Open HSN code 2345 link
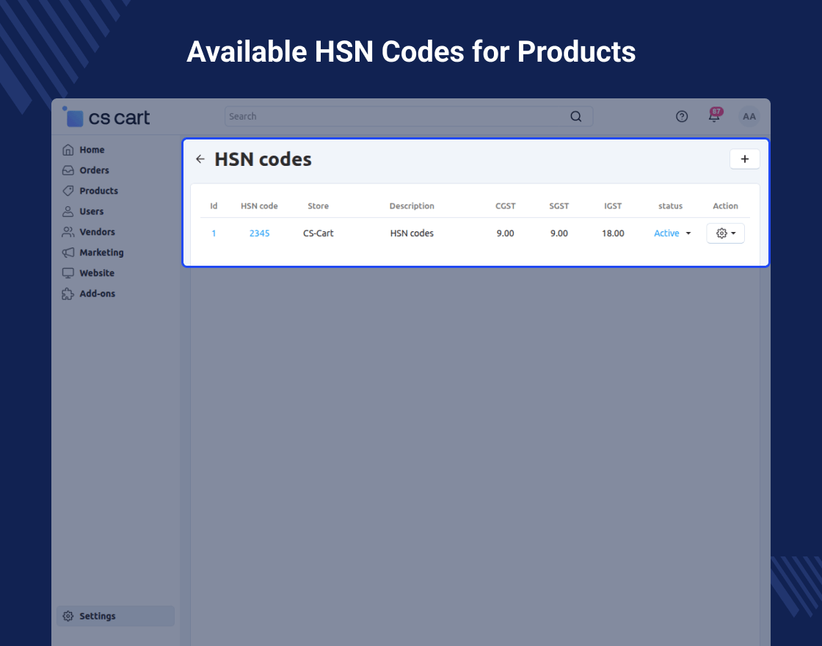This screenshot has width=822, height=646. (260, 233)
